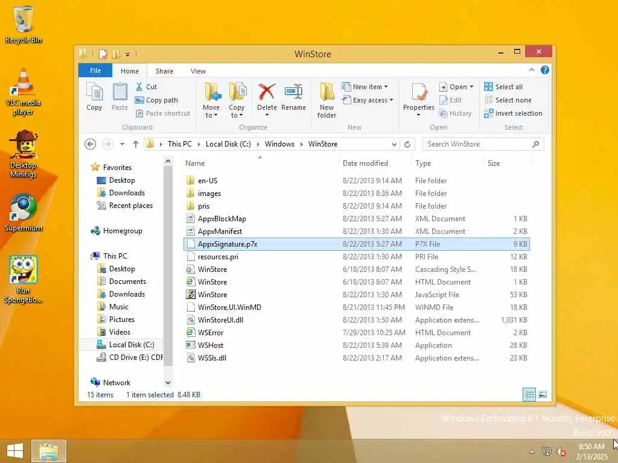Select the WSSls.dll file
Image resolution: width=618 pixels, height=463 pixels.
tap(356, 358)
